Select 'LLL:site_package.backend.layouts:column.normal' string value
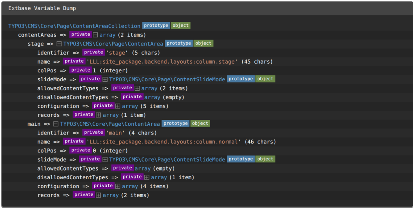 [x=164, y=142]
